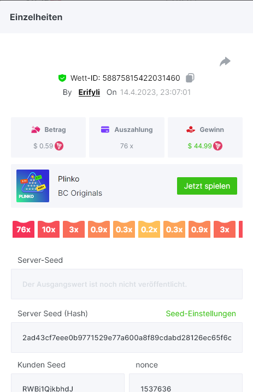Open the Plinko game thumbnail
253x392 pixels.
[33, 186]
